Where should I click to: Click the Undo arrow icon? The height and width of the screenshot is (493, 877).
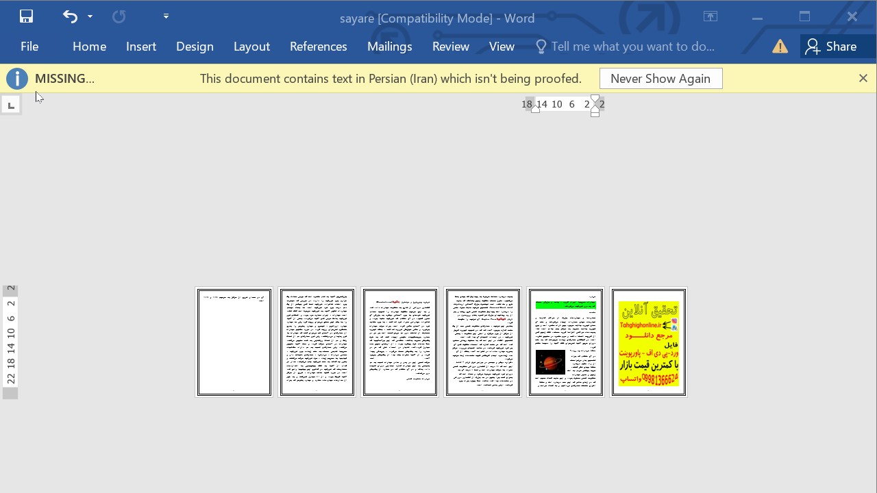click(x=70, y=16)
